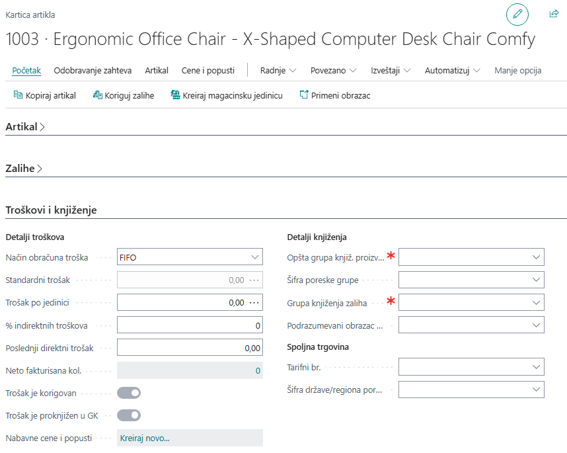This screenshot has width=567, height=453.
Task: Open the Grupa knjiženja zaliha dropdown
Action: click(x=537, y=303)
